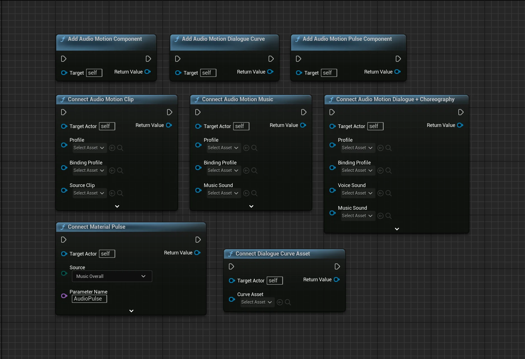Select Add Audio Motion Dialogue Curve node title

click(x=223, y=39)
